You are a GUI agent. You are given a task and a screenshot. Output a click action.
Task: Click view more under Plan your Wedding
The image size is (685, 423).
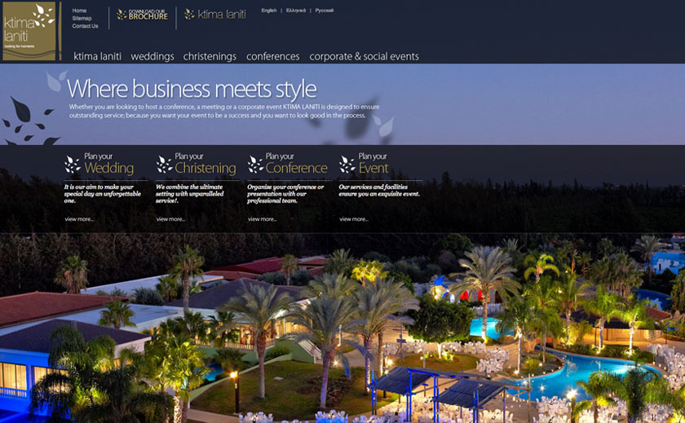tap(79, 219)
